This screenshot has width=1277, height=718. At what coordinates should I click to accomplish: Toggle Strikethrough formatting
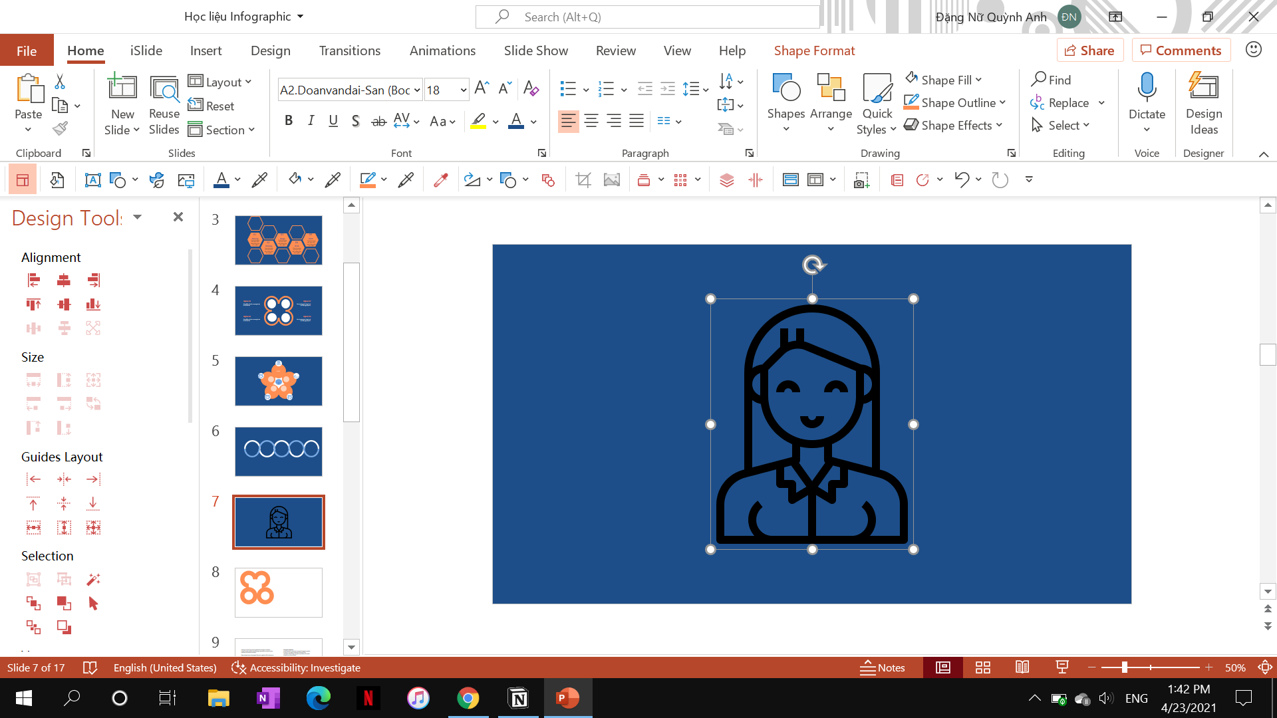[x=378, y=121]
